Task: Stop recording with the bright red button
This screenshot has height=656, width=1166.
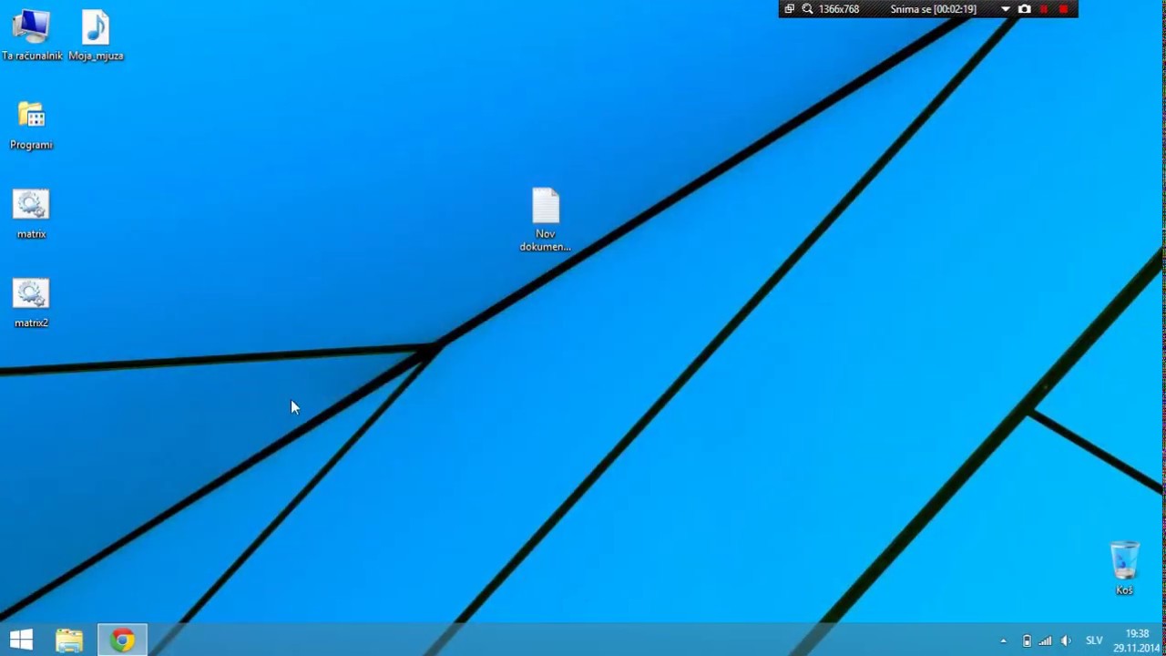Action: [1063, 9]
